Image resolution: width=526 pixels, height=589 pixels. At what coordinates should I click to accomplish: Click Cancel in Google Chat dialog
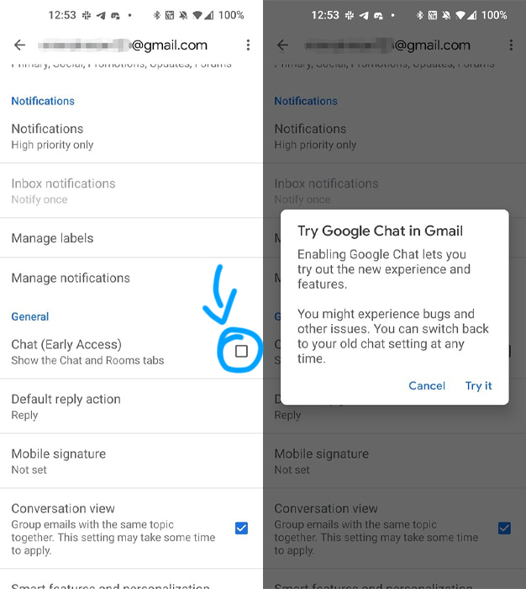(427, 385)
